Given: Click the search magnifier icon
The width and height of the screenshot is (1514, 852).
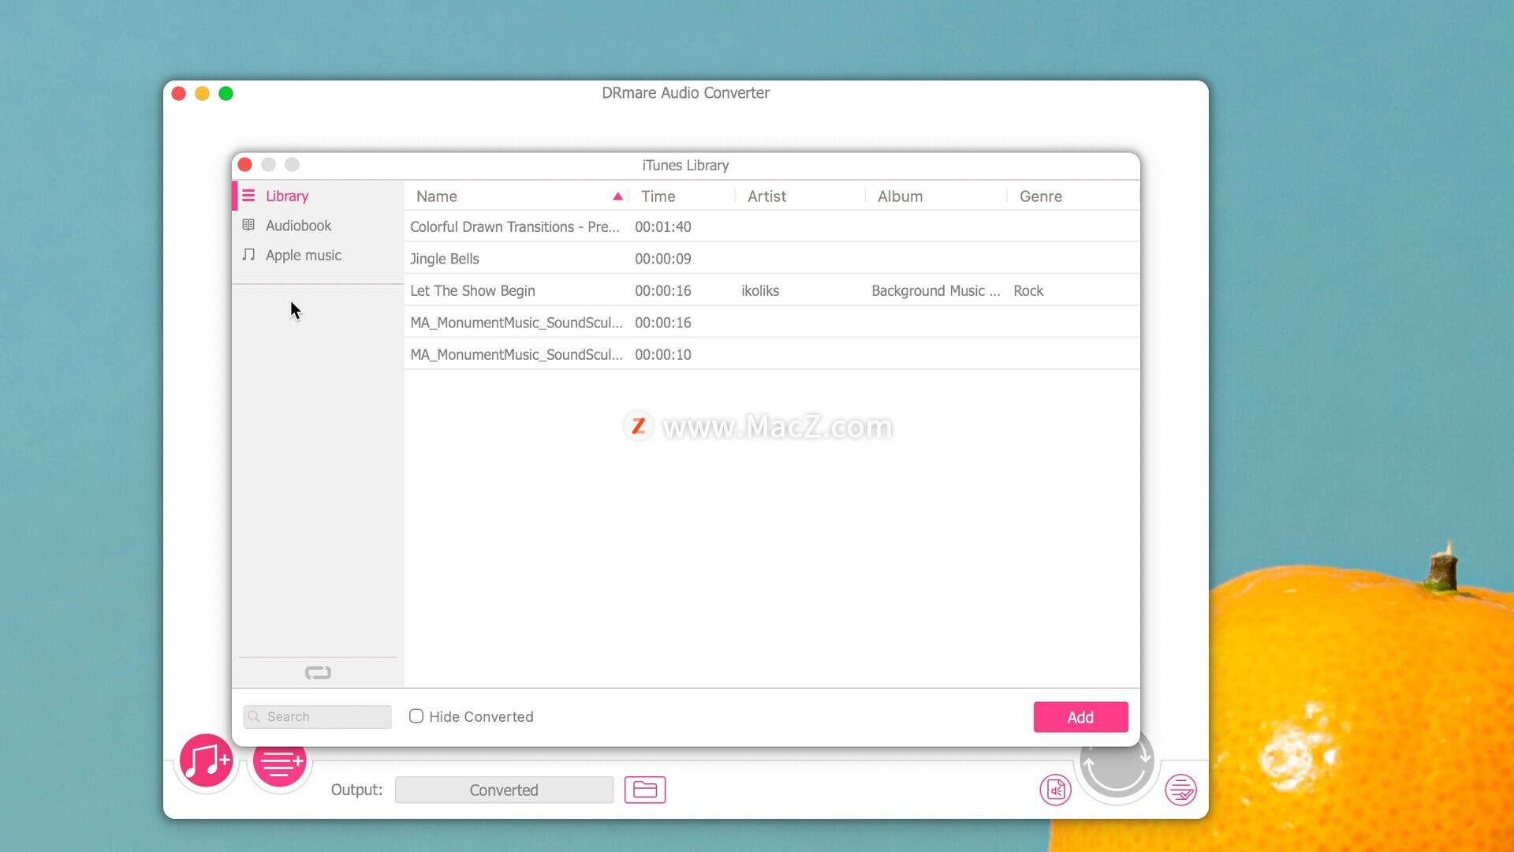Looking at the screenshot, I should click(254, 716).
